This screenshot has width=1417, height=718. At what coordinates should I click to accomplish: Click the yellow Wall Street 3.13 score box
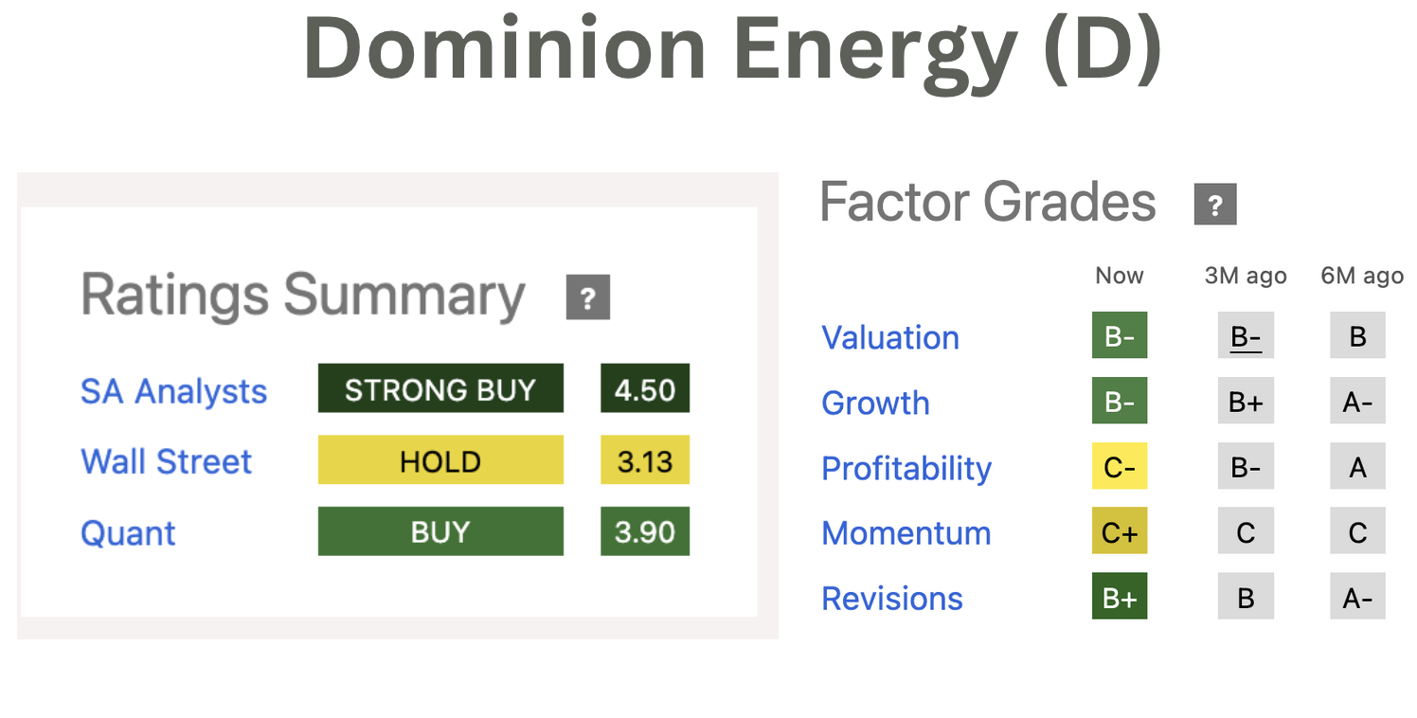[645, 460]
